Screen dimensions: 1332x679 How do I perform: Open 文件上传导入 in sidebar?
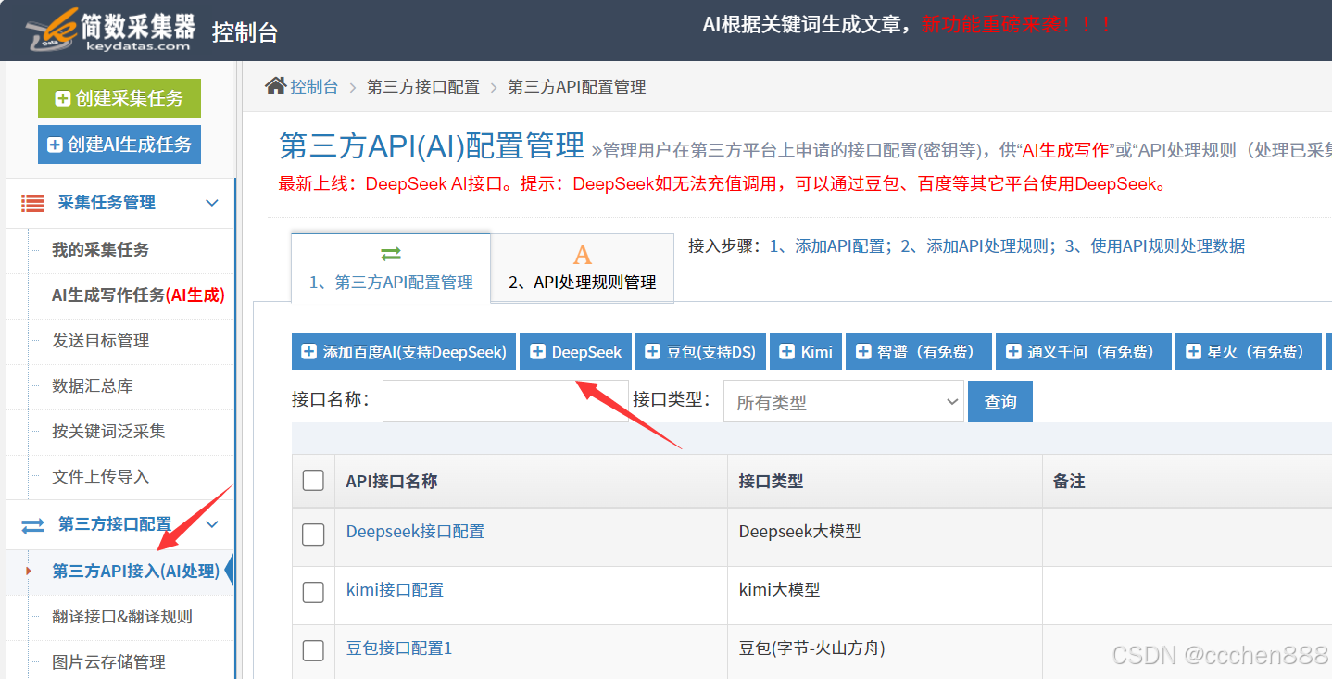tap(100, 477)
